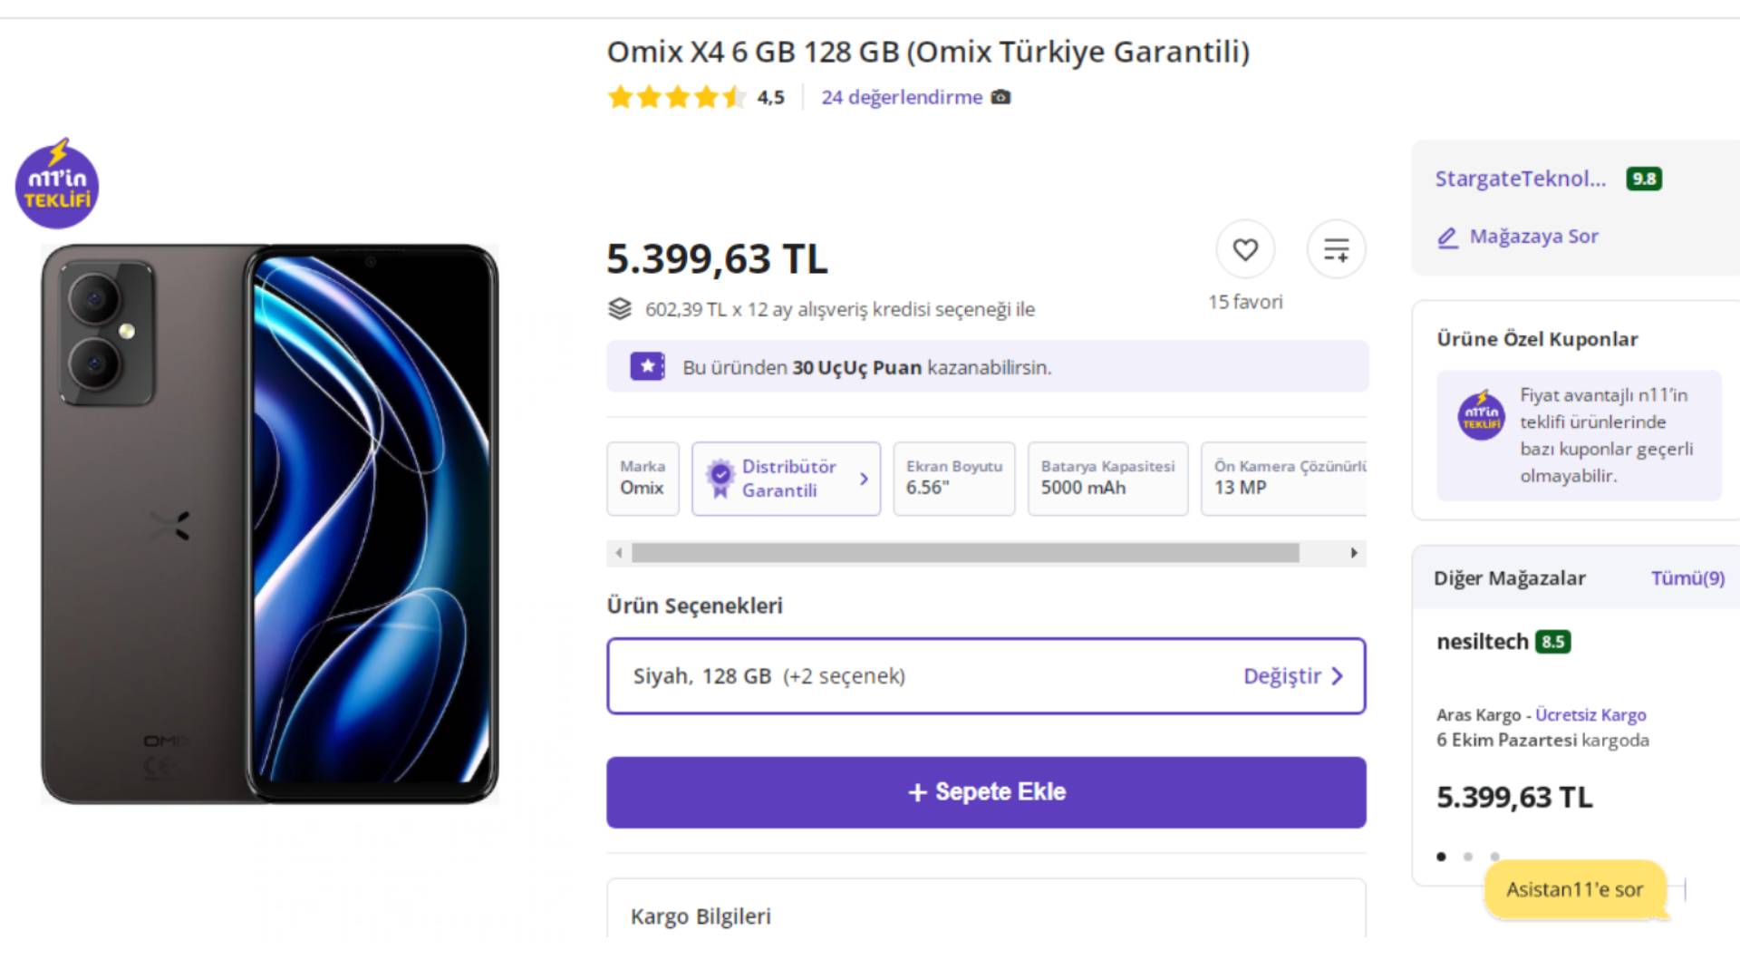Switch to the second carousel dot
Image resolution: width=1740 pixels, height=979 pixels.
pos(1468,857)
